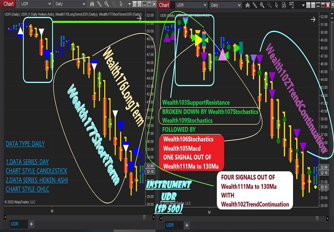This screenshot has width=334, height=232.
Task: Click first link square in left chart toolbar
Action: point(135,4)
